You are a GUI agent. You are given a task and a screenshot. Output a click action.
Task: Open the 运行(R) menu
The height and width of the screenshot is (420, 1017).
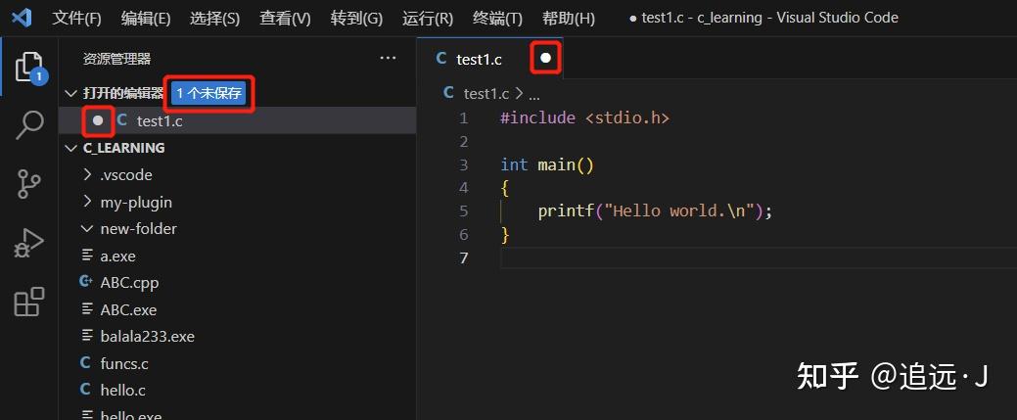click(428, 19)
